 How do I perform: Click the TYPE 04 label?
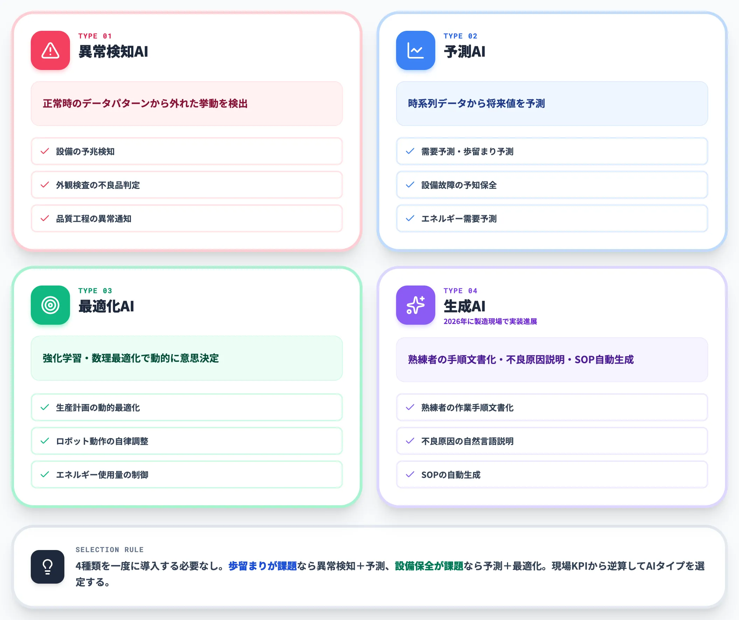460,291
